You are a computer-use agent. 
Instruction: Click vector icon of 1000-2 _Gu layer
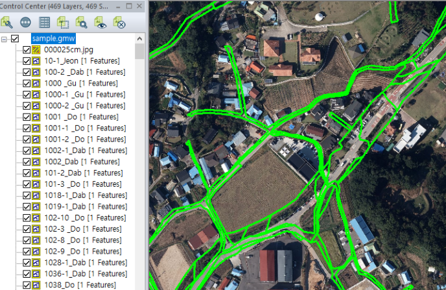[x=36, y=106]
